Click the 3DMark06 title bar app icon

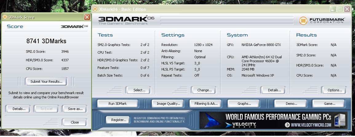pos(95,9)
